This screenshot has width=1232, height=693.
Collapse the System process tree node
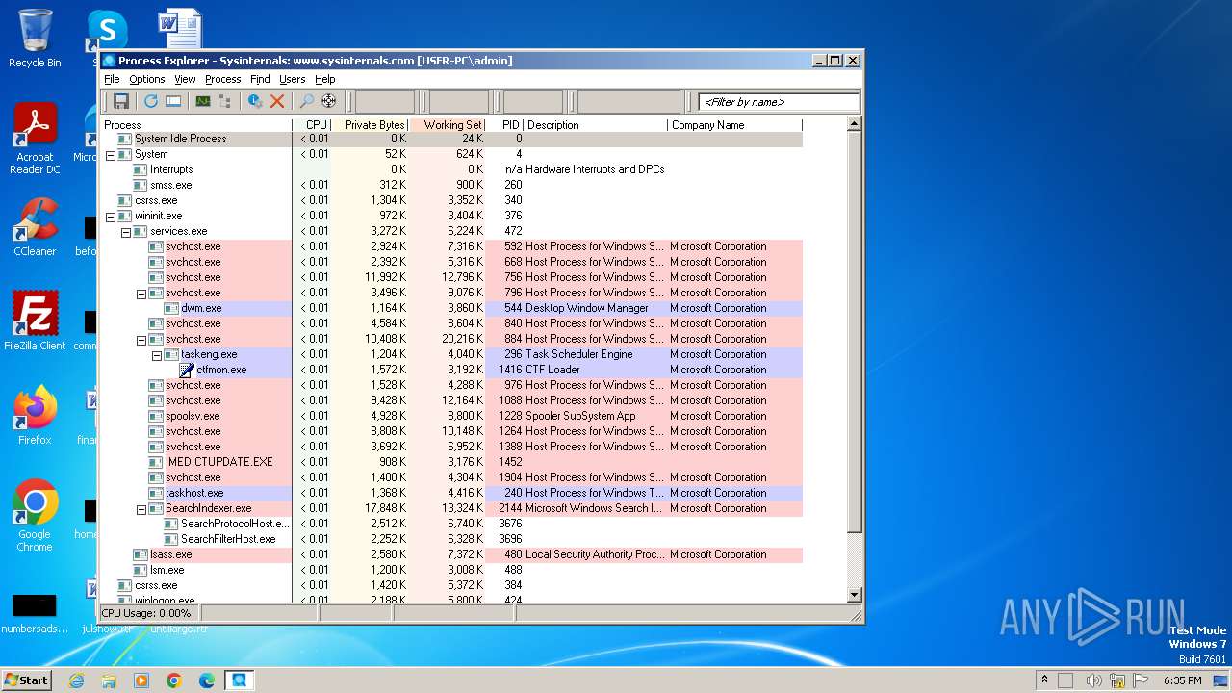pyautogui.click(x=110, y=154)
